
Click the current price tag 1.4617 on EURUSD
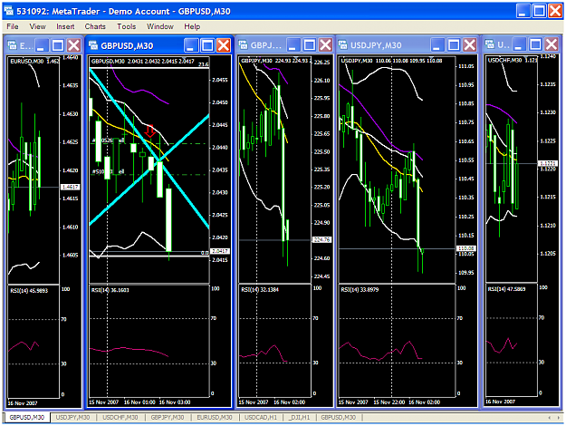70,187
